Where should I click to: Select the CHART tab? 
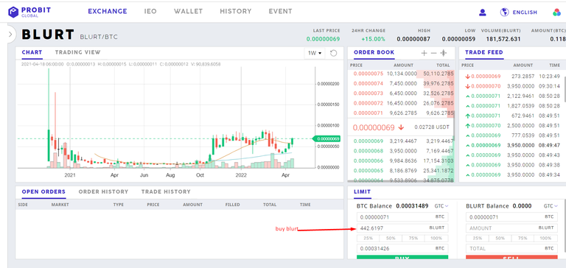pos(32,52)
